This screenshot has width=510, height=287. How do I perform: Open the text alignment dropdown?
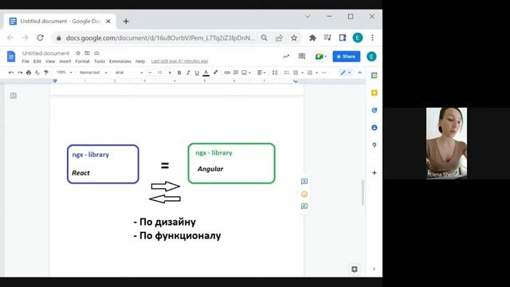(261, 73)
